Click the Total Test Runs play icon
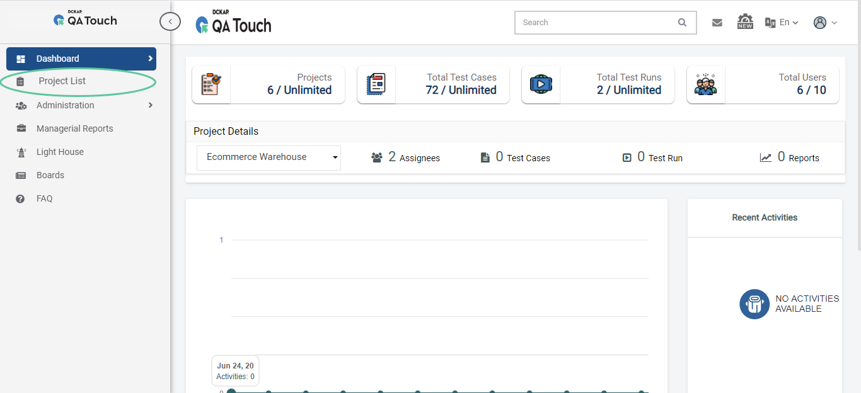The width and height of the screenshot is (861, 393). tap(541, 84)
